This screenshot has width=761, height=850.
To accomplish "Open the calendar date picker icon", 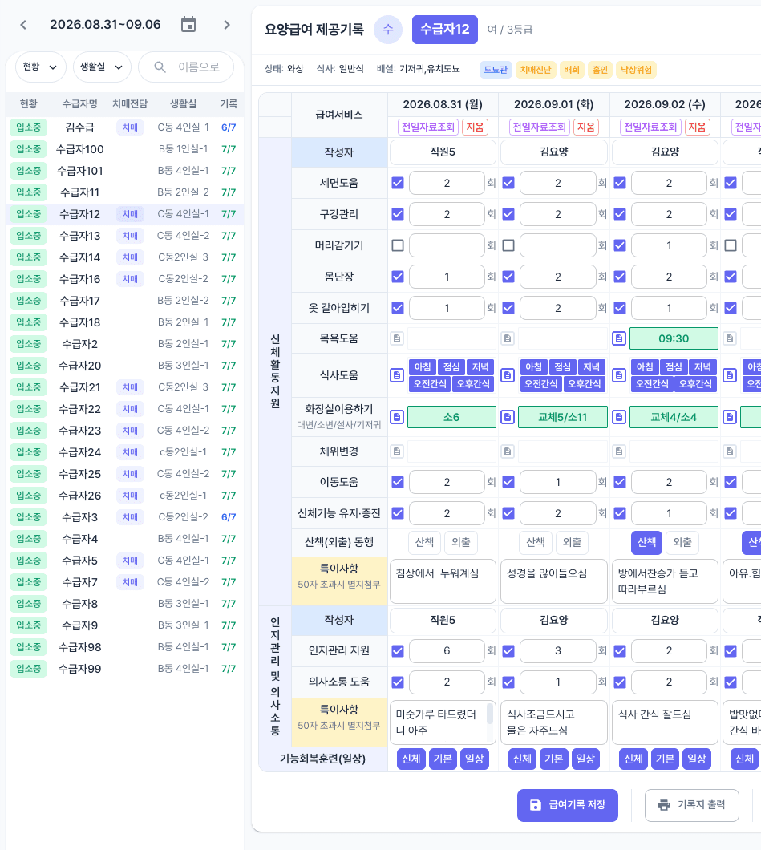I will pos(188,24).
